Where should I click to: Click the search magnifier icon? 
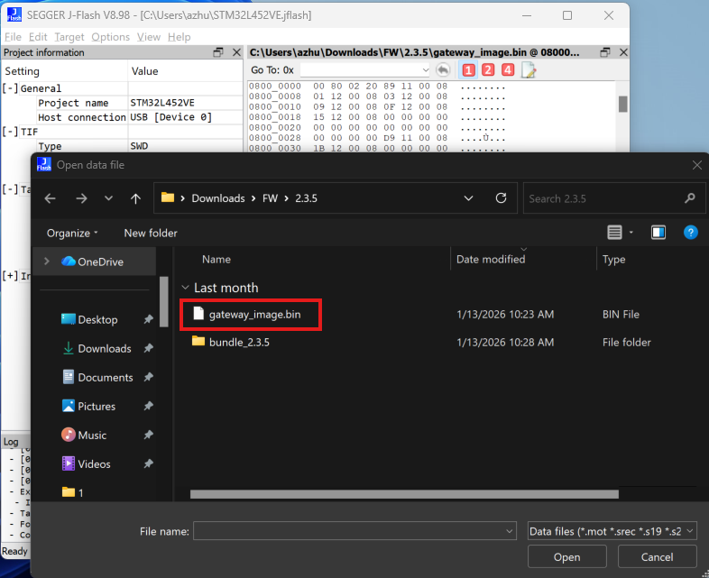(x=689, y=198)
